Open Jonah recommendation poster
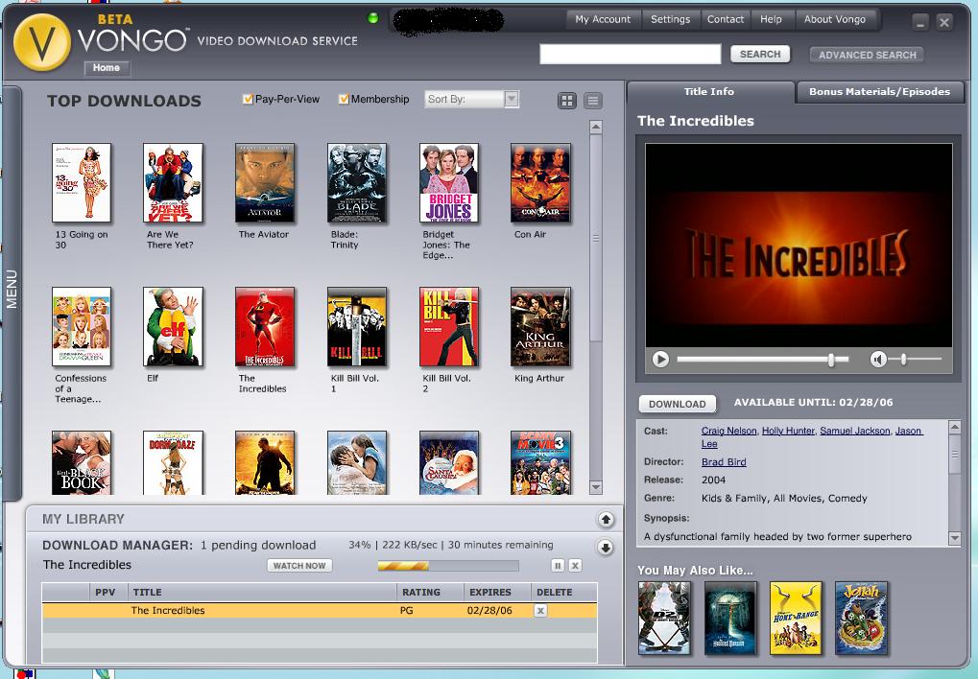 click(x=861, y=618)
